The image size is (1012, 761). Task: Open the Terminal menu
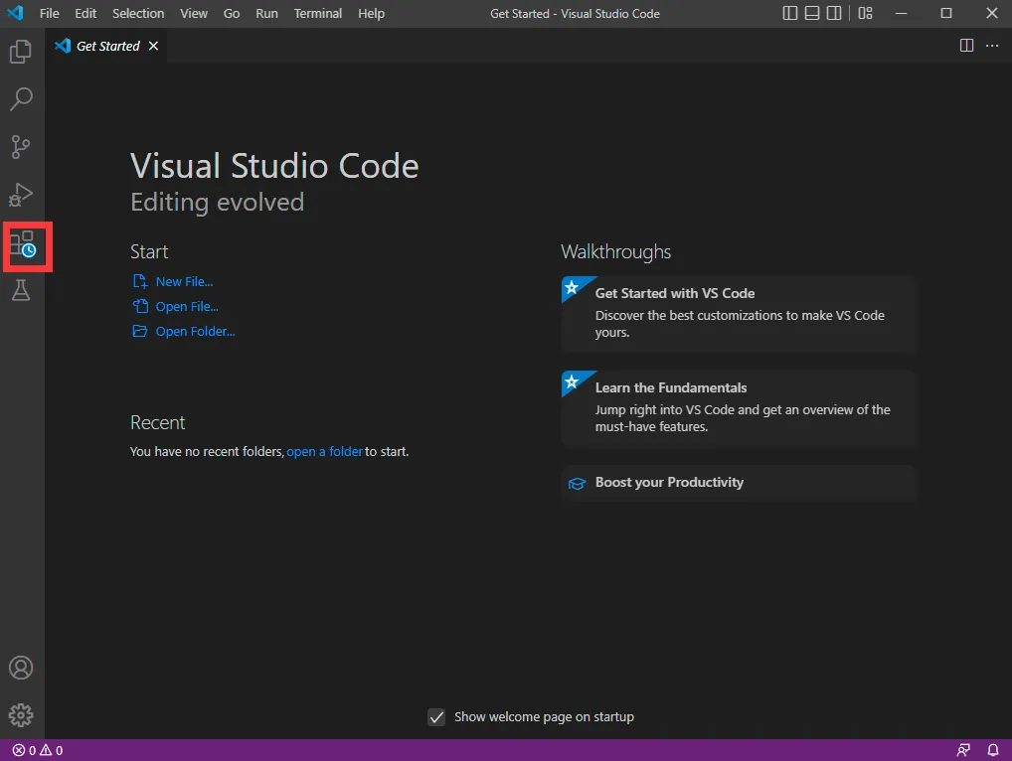point(318,14)
